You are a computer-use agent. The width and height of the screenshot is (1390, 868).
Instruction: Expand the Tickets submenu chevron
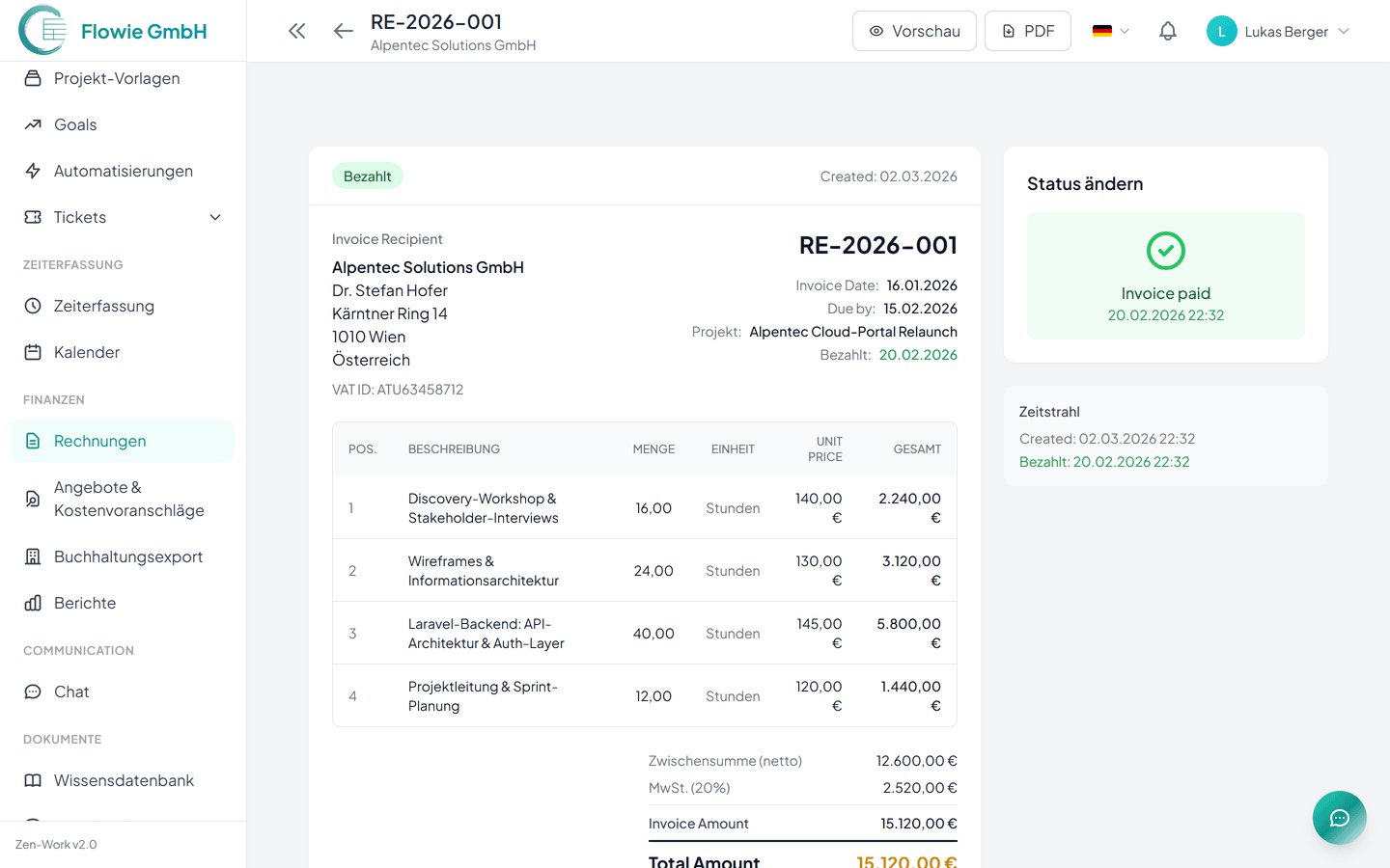click(215, 217)
